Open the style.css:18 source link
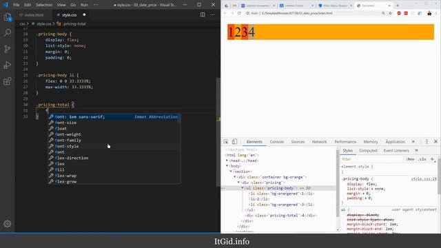This screenshot has height=248, width=441. tap(424, 179)
